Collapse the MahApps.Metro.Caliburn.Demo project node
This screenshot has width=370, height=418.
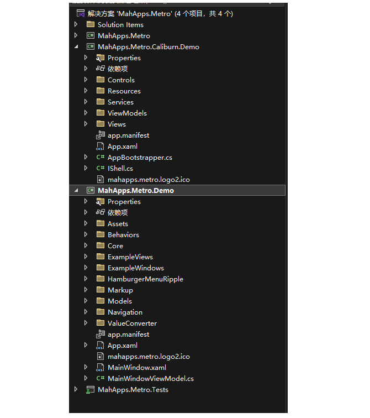tap(76, 47)
